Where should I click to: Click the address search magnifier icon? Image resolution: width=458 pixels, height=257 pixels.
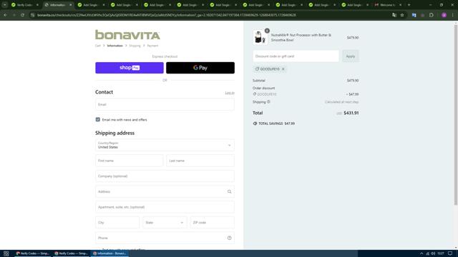coord(229,192)
